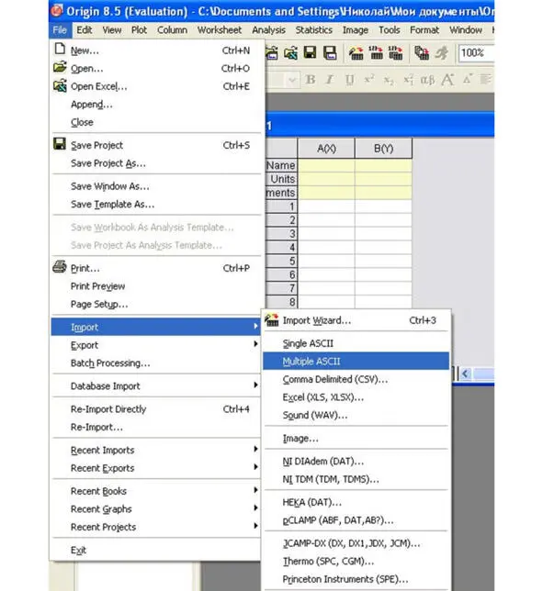Apply superscript x² formatting
This screenshot has height=591, width=543.
[369, 80]
